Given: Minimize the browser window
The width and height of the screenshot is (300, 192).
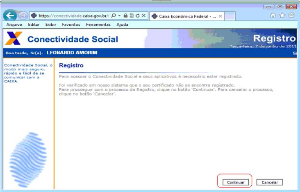Looking at the screenshot, I should click(x=269, y=7).
